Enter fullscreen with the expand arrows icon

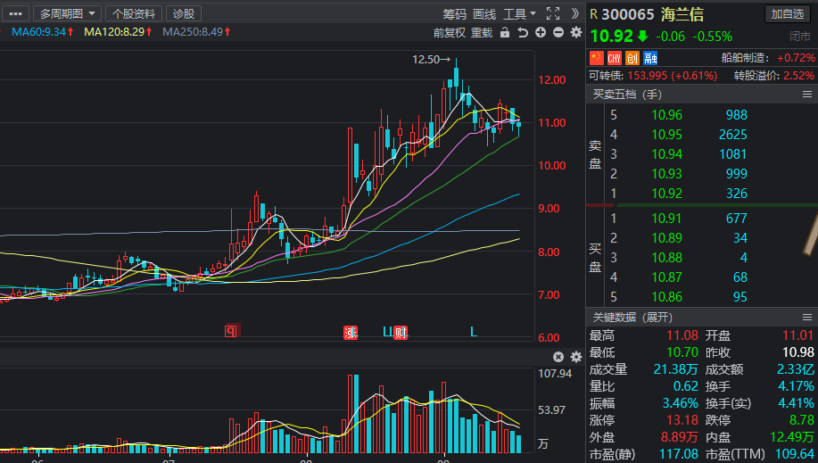coord(553,13)
